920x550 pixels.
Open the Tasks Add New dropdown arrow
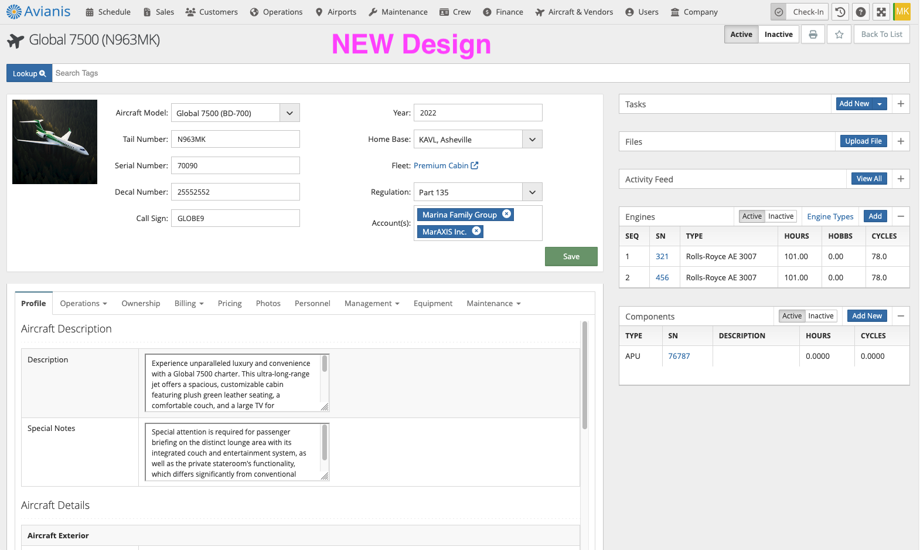click(x=880, y=104)
